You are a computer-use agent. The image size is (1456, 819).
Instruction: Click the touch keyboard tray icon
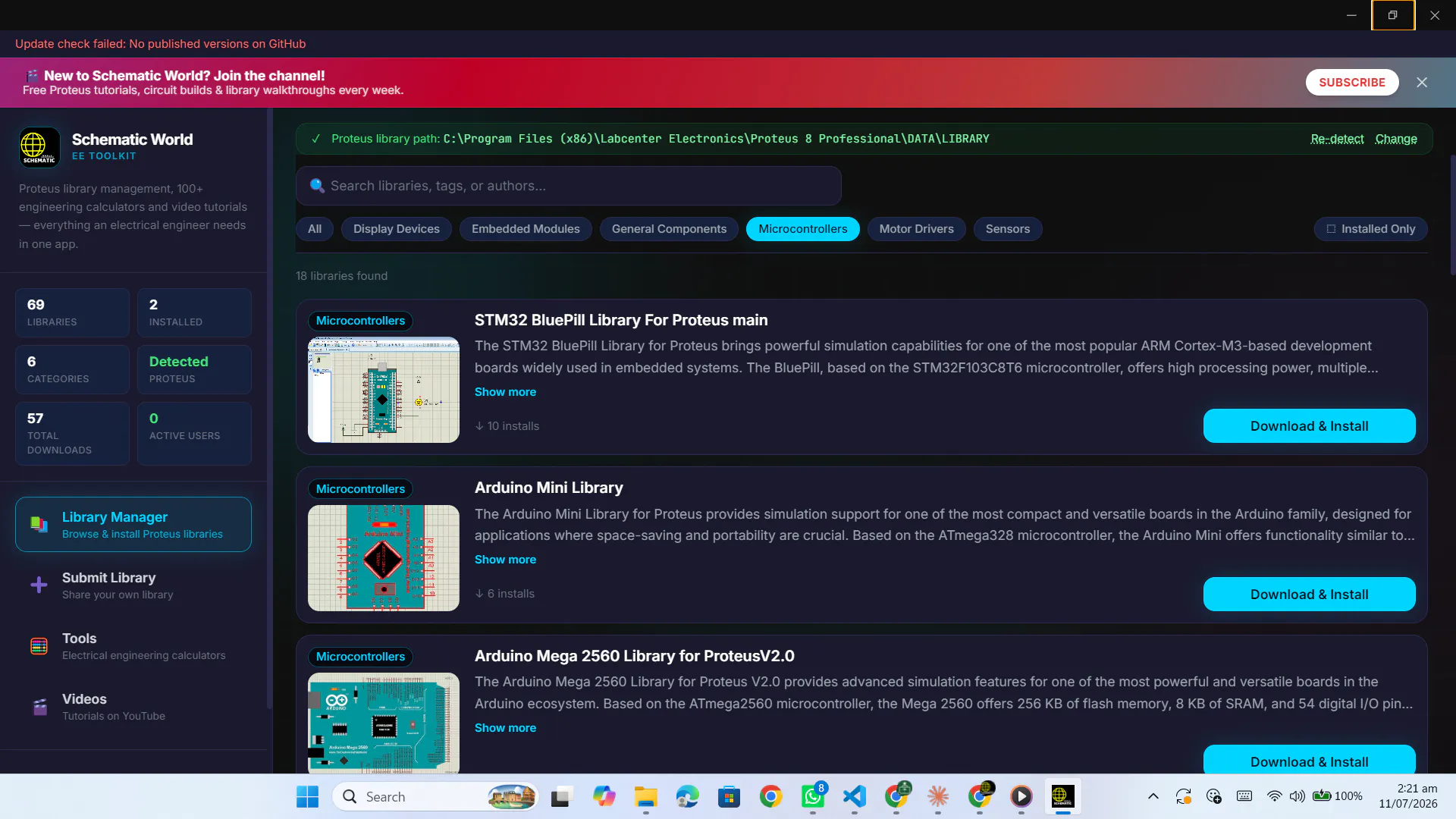1244,796
